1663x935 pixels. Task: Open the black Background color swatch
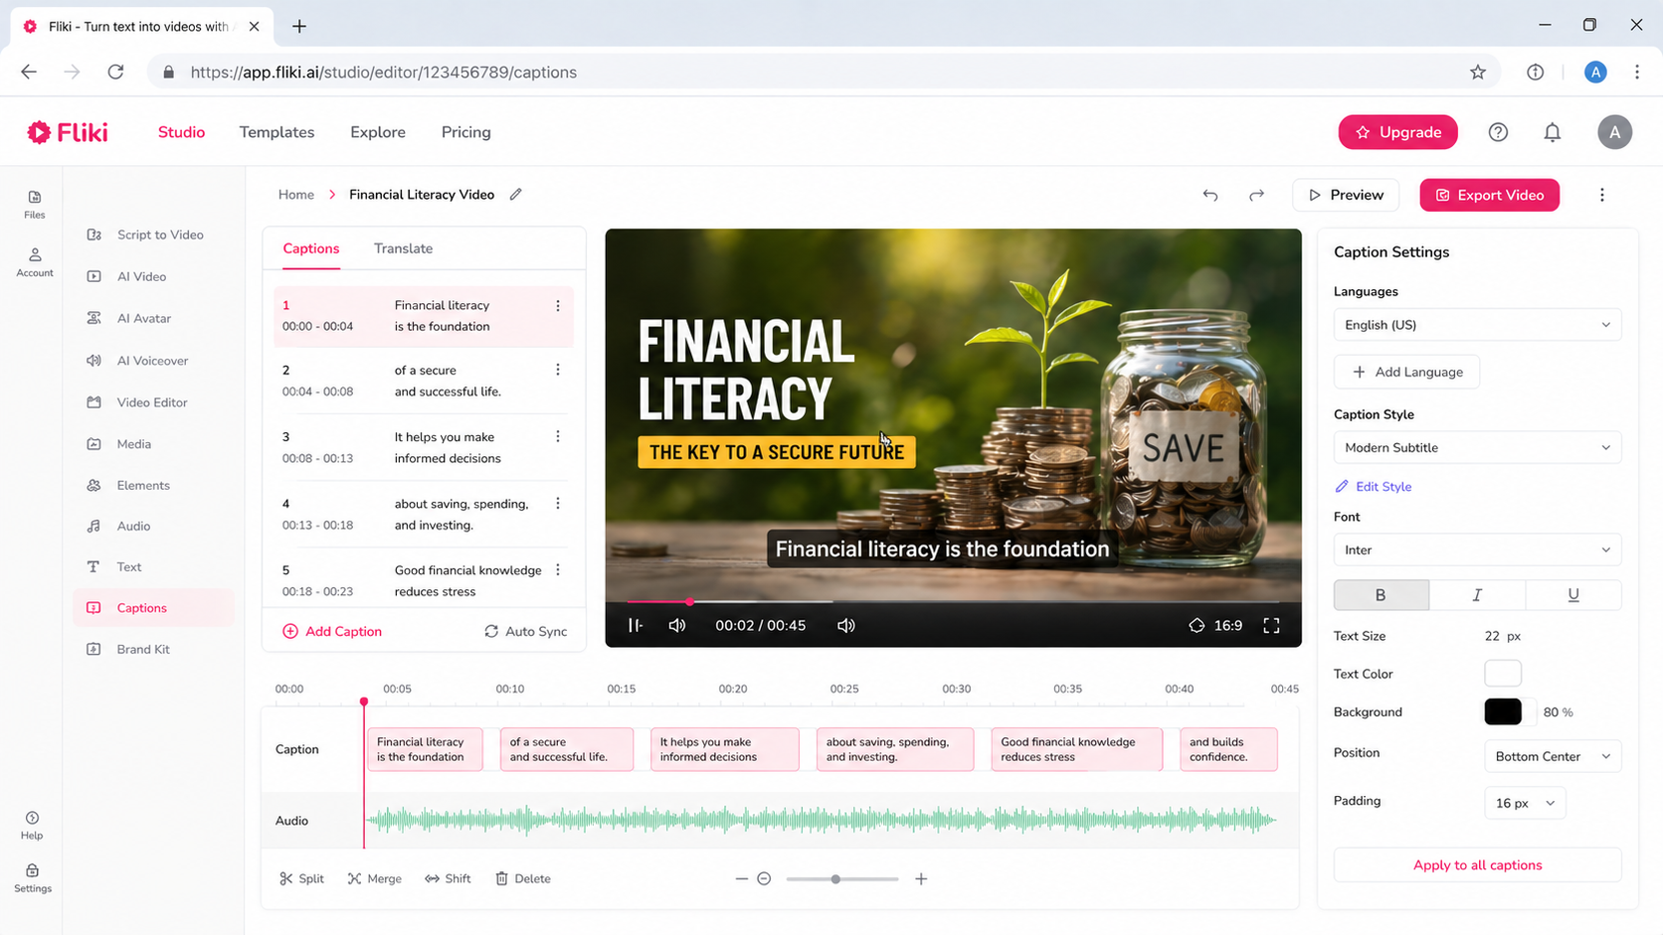(1503, 711)
